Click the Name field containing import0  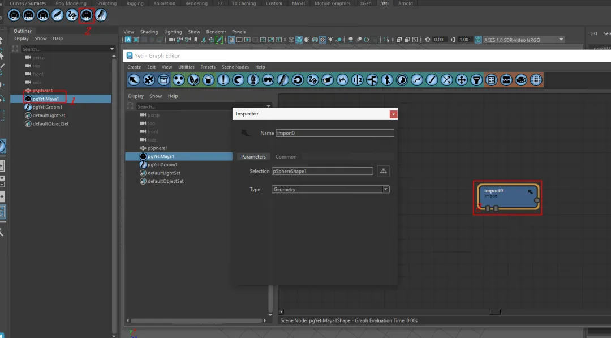[334, 133]
